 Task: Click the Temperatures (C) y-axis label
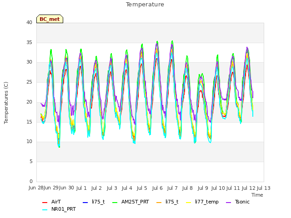[x=6, y=103]
